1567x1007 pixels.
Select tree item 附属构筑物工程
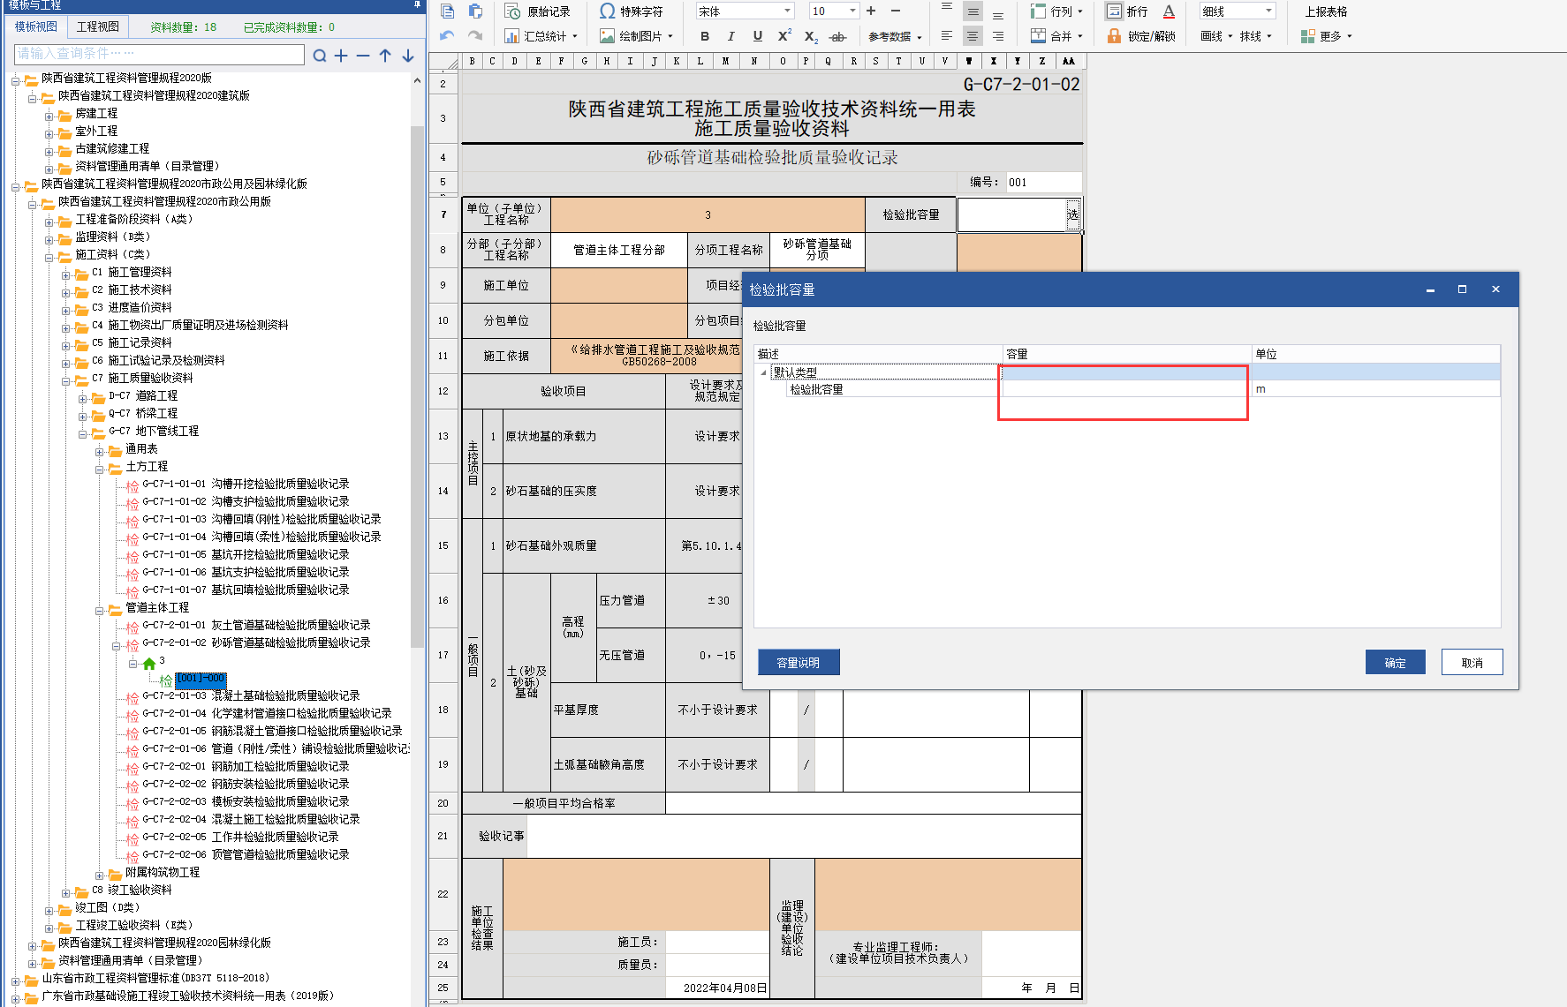coord(163,873)
